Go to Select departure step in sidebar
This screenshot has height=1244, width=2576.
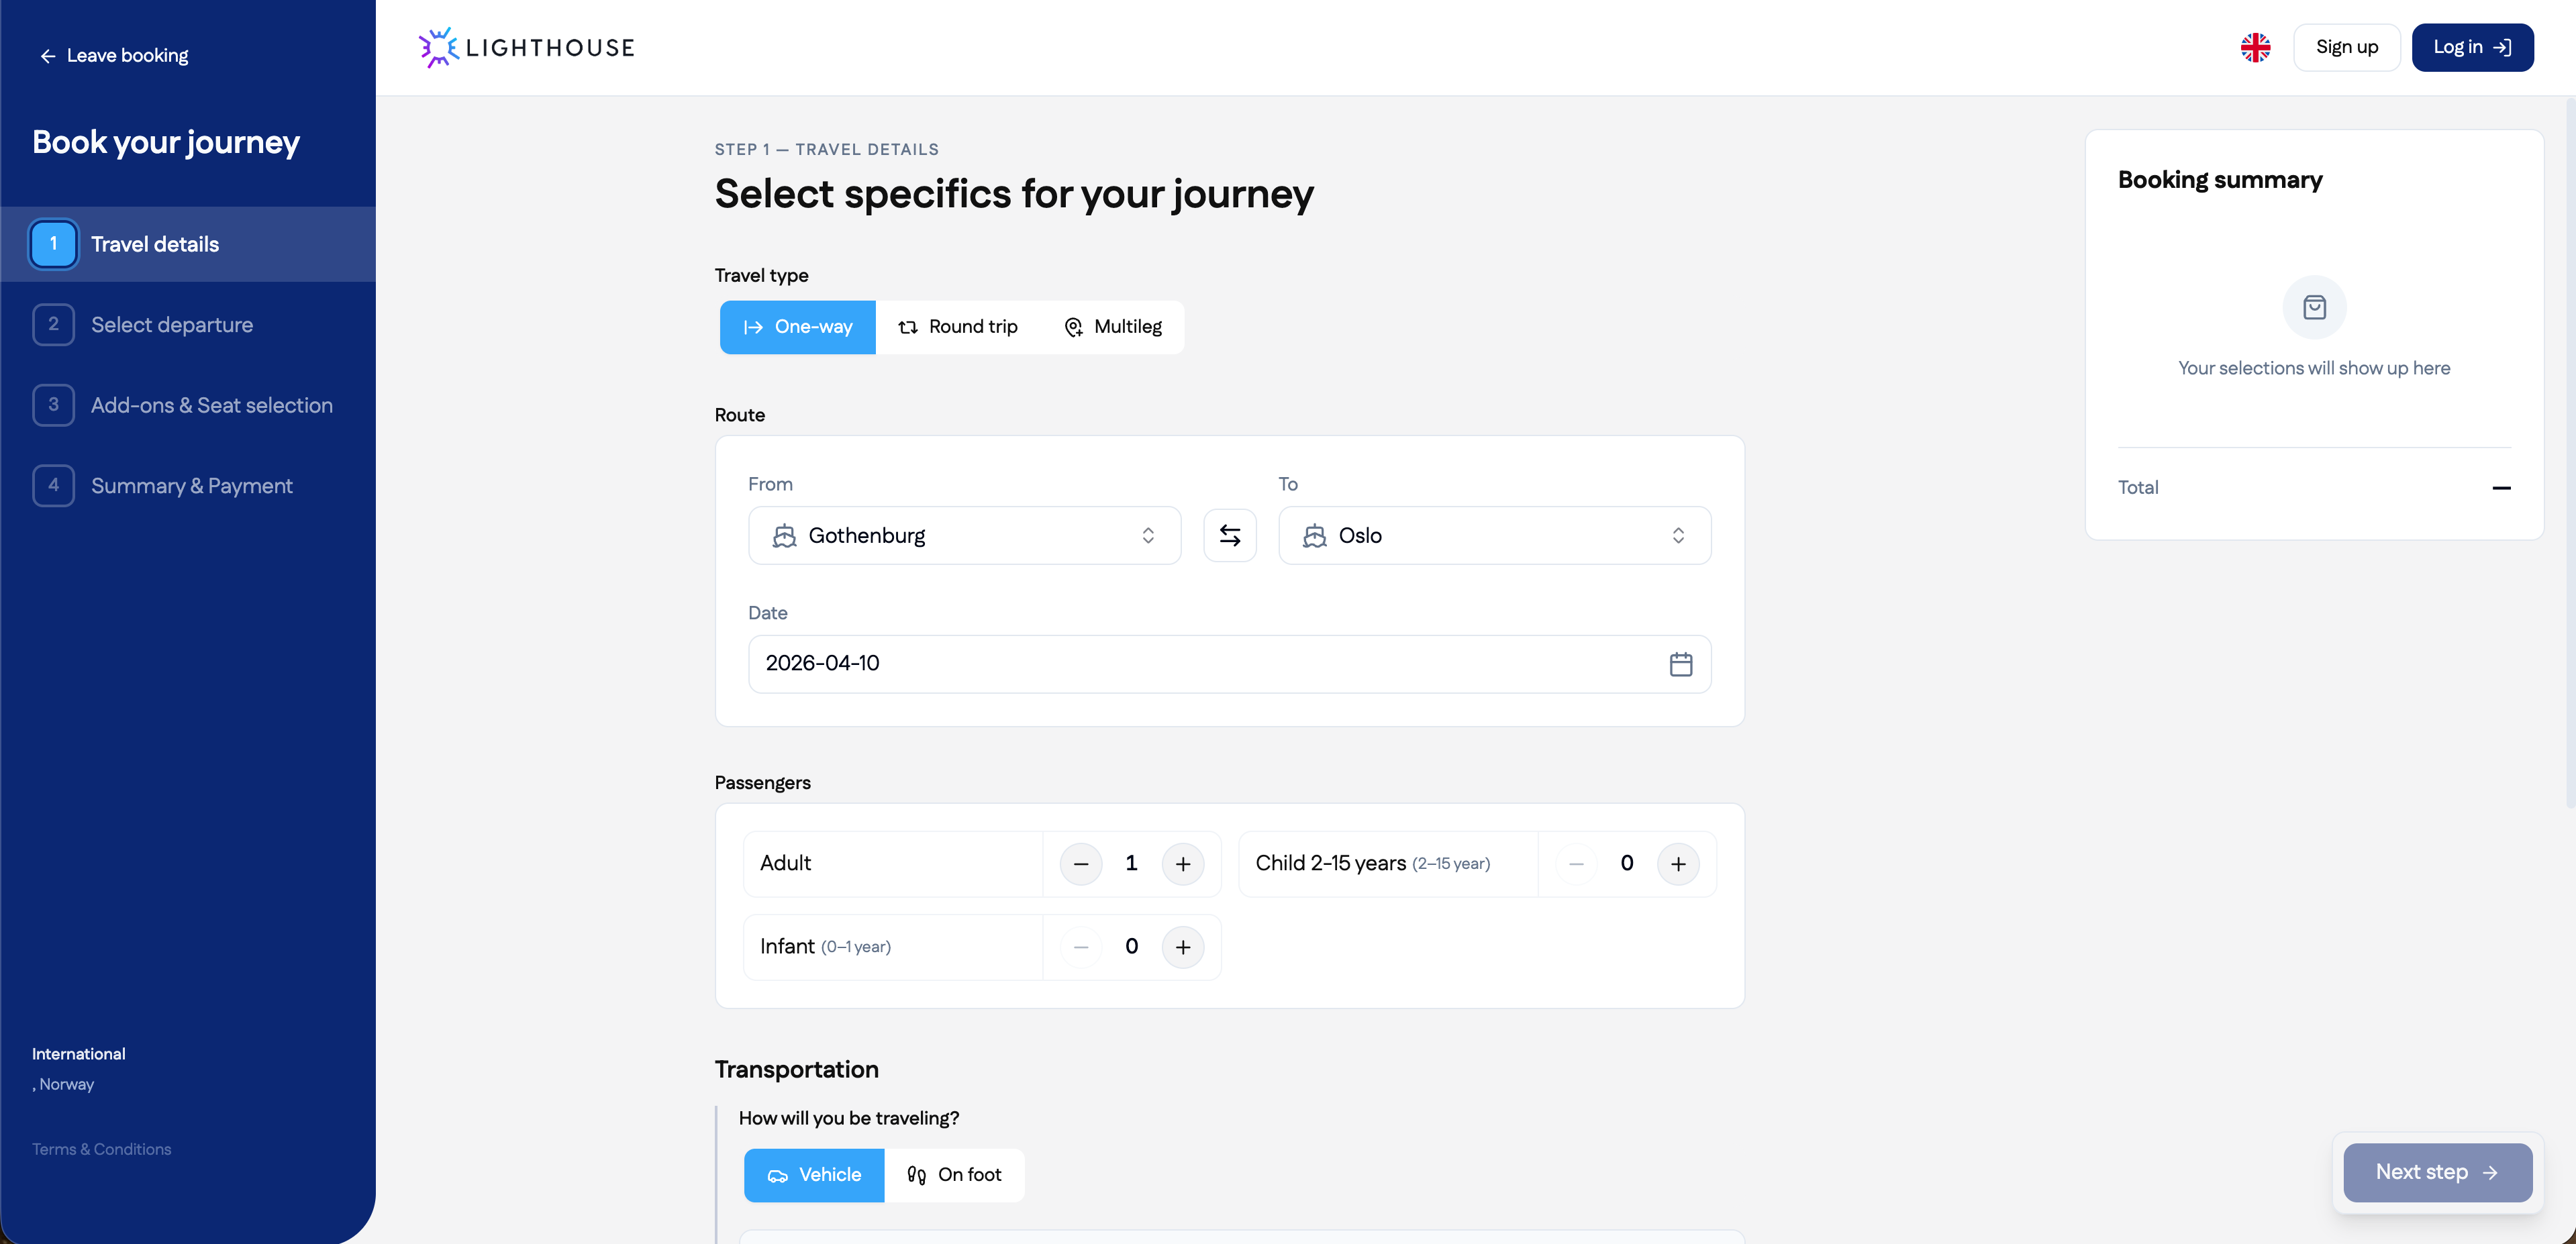tap(171, 325)
